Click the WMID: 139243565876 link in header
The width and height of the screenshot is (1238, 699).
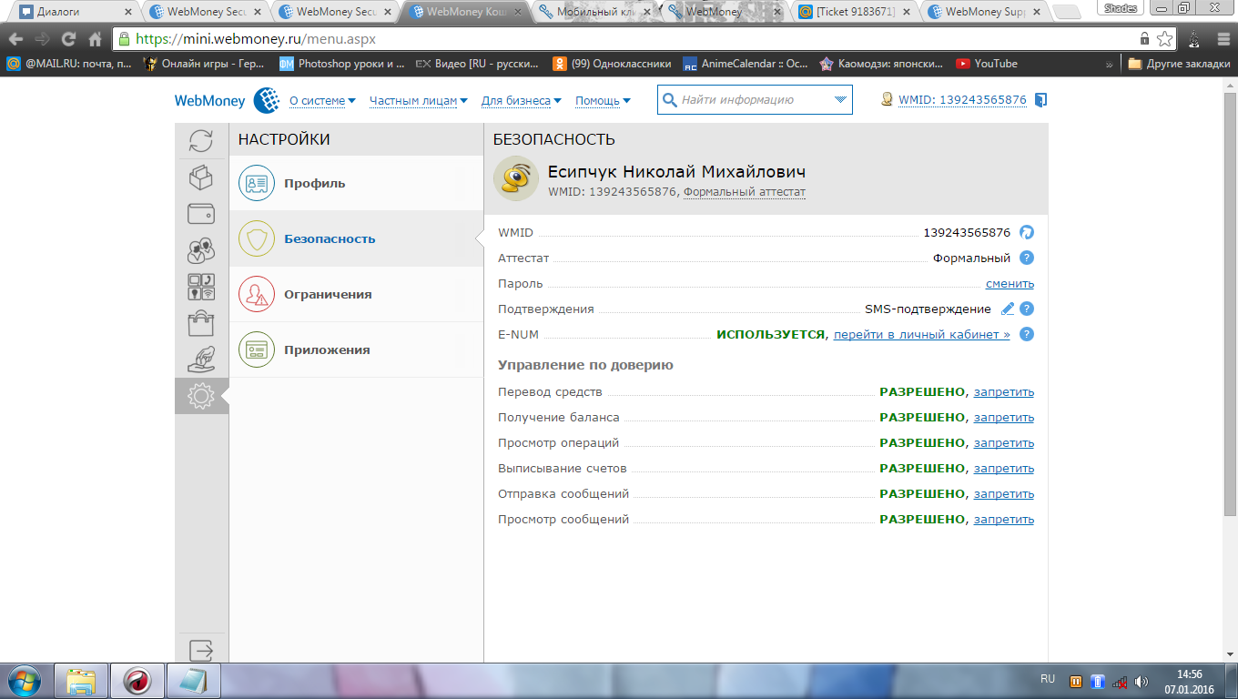[x=962, y=100]
